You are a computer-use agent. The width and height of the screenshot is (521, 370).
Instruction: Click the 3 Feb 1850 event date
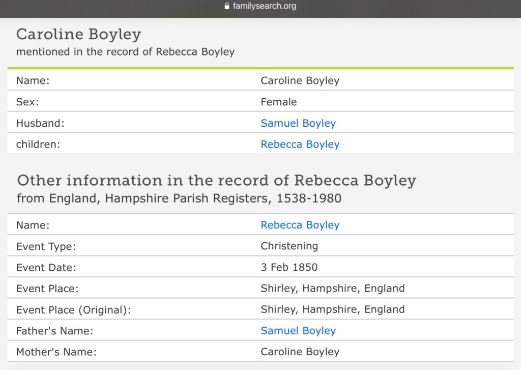(x=288, y=268)
